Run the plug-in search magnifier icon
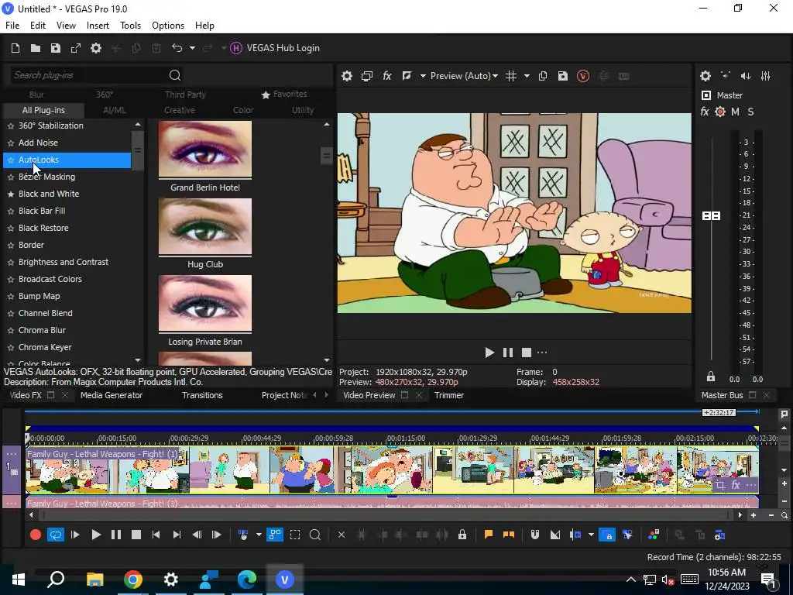793x595 pixels. coord(175,75)
